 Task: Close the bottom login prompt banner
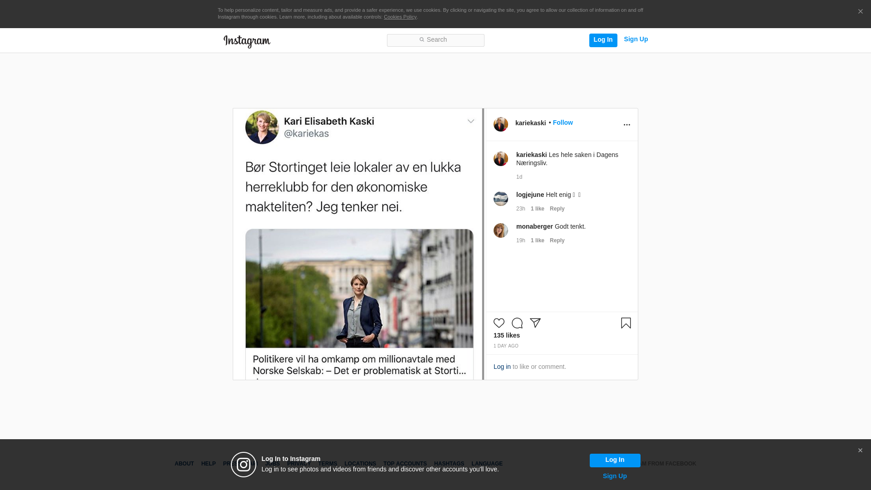tap(860, 451)
